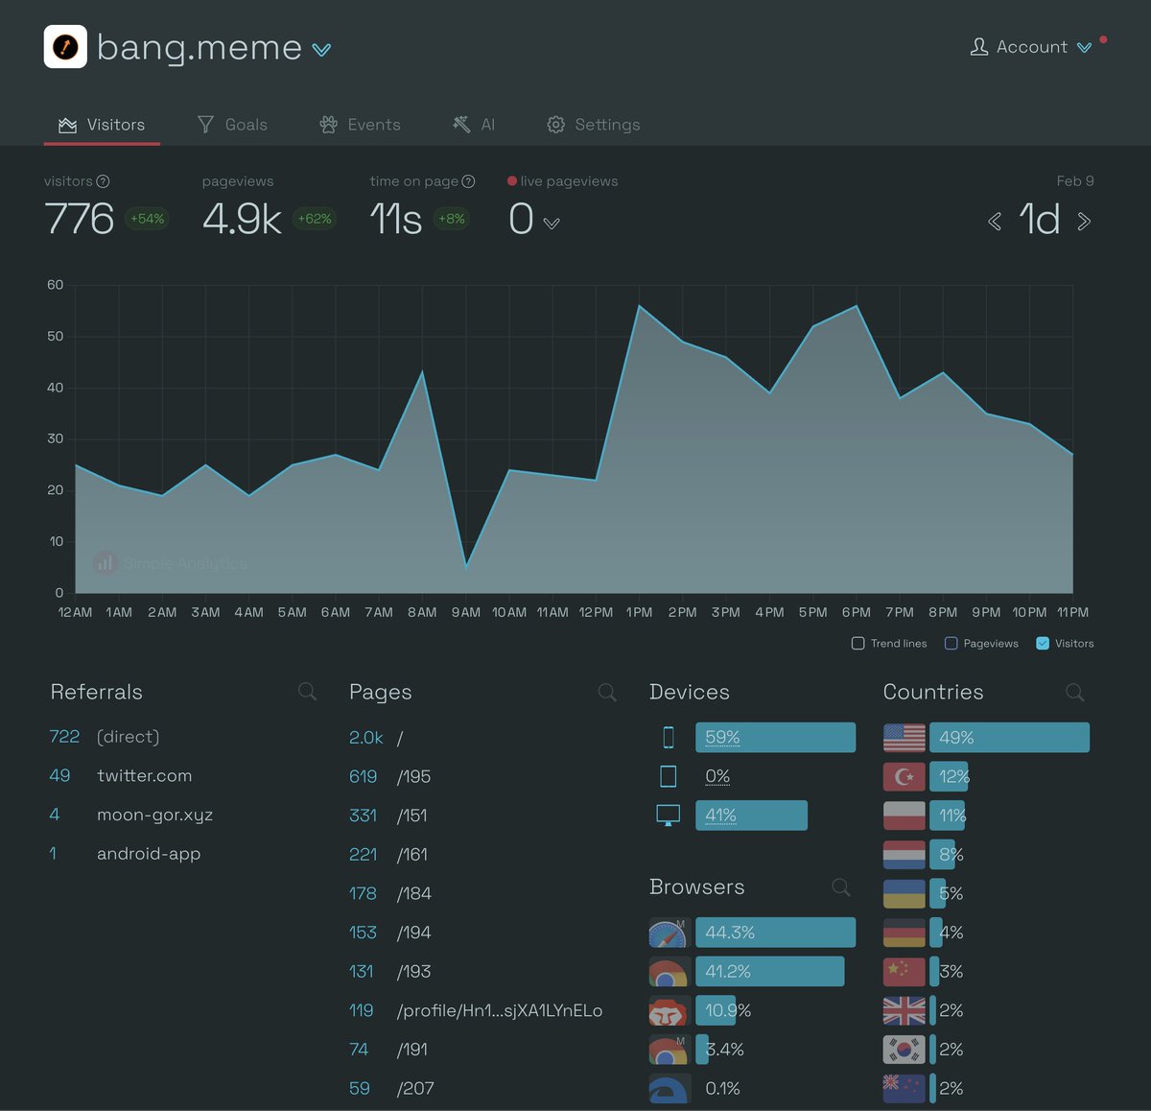
Task: Search pages with the magnifier icon
Action: coord(607,692)
